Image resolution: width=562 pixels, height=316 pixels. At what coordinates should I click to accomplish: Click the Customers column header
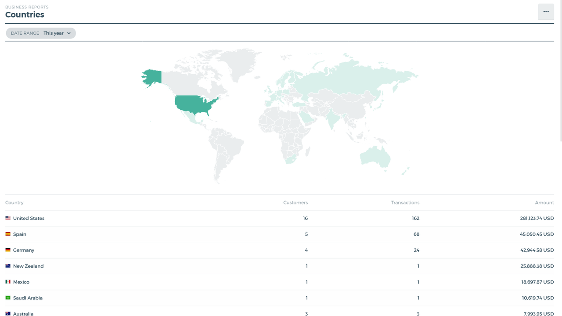(295, 203)
